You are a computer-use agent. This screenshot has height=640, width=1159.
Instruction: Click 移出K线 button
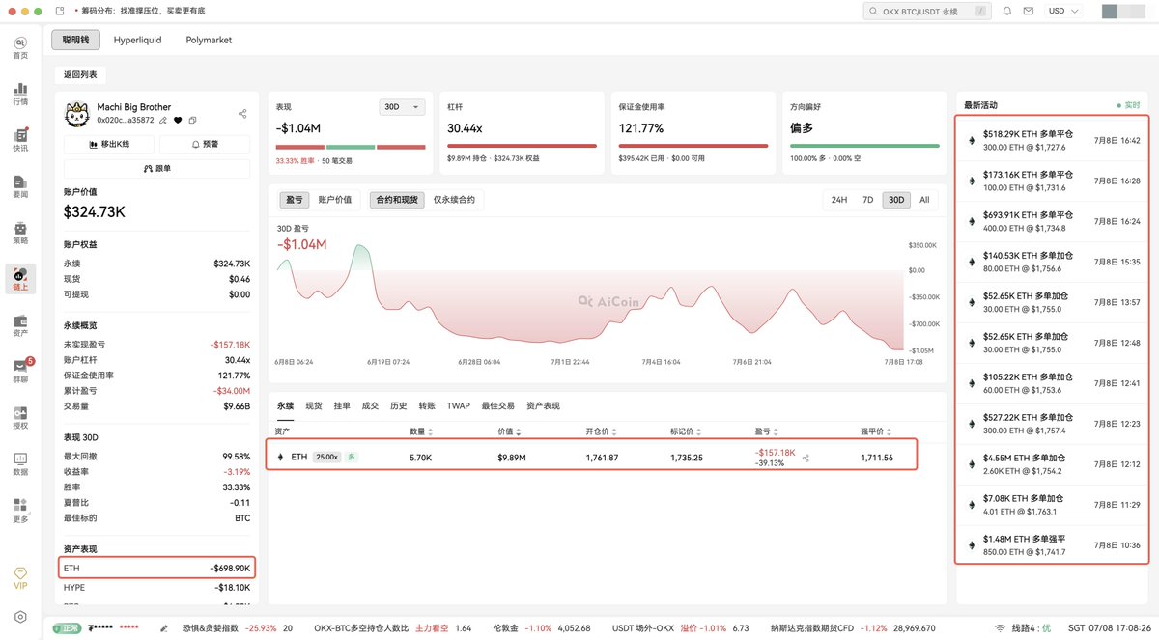tap(110, 144)
